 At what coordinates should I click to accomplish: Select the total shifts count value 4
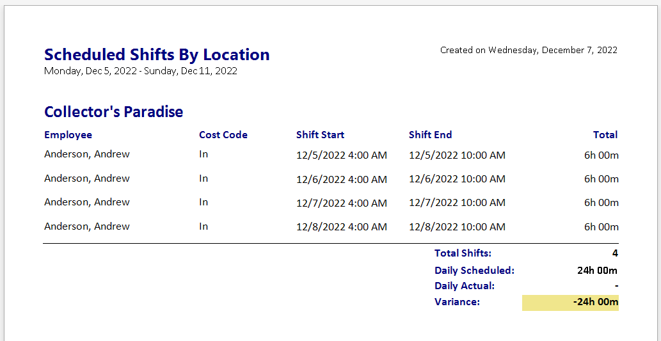pos(615,253)
